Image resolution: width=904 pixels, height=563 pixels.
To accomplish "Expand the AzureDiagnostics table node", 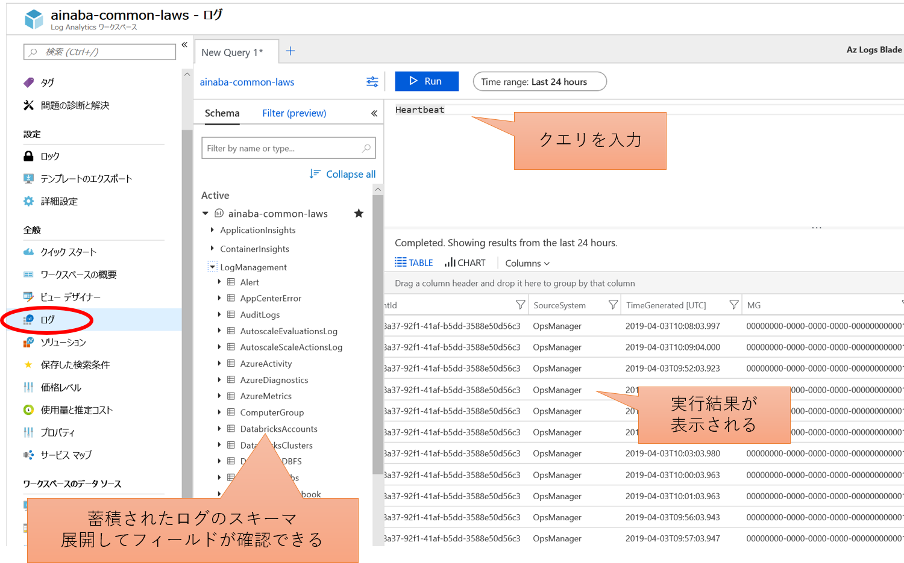I will click(219, 380).
